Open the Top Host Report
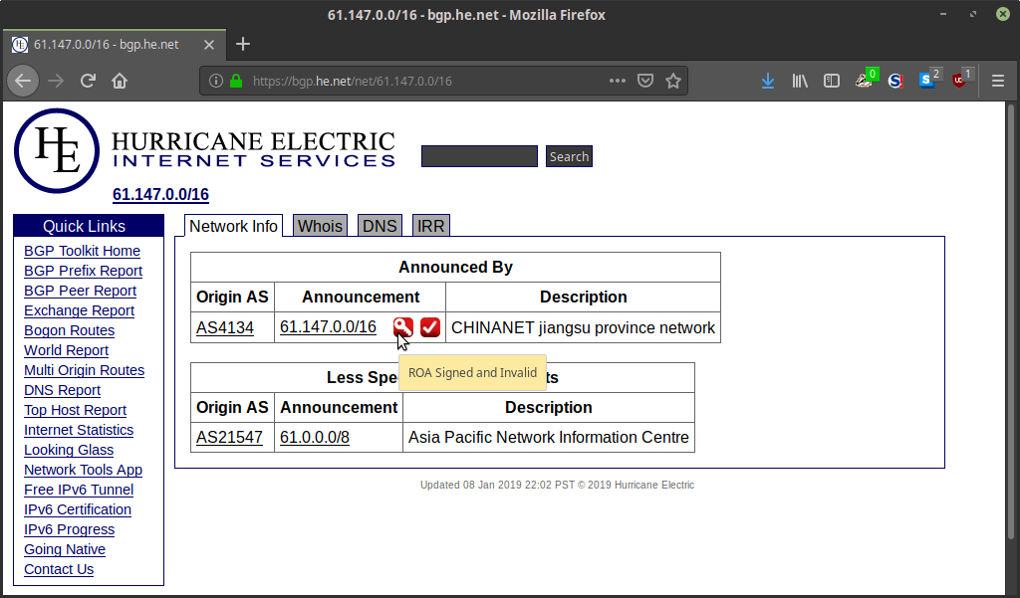 pos(76,410)
